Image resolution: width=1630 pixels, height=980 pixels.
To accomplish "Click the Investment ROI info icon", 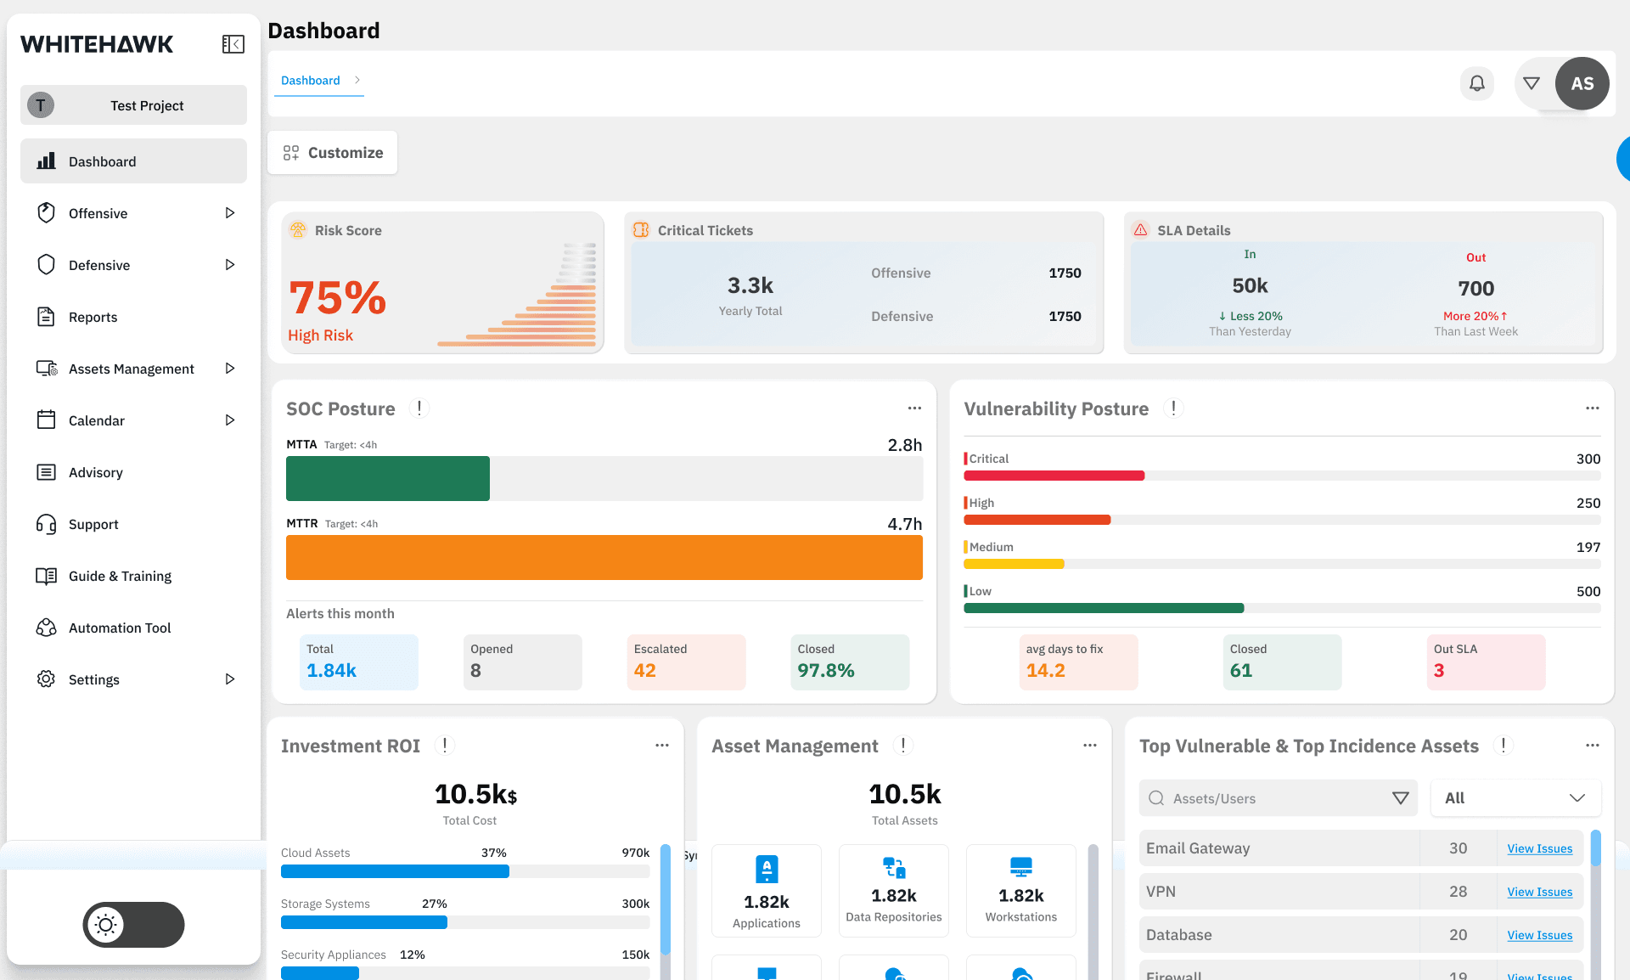I will [x=445, y=745].
